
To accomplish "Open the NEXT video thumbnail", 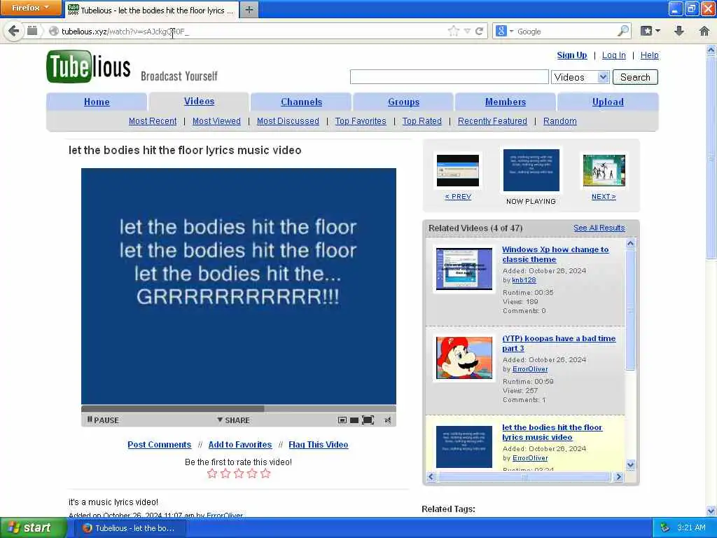I will point(604,171).
